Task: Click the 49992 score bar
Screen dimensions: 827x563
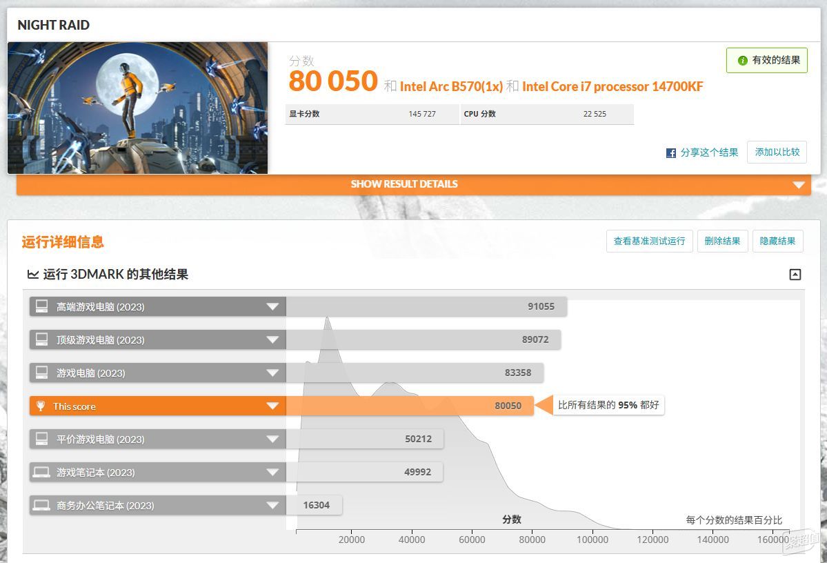Action: 364,472
